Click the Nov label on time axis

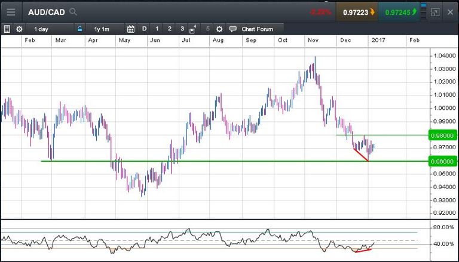313,41
